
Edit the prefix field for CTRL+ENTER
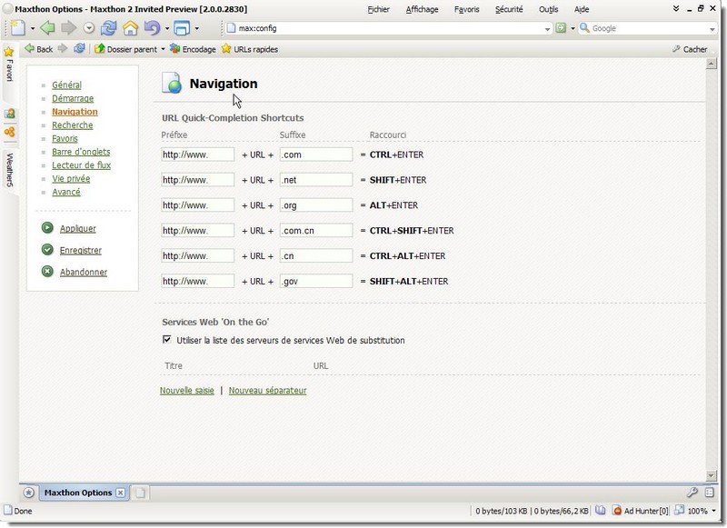click(x=197, y=154)
